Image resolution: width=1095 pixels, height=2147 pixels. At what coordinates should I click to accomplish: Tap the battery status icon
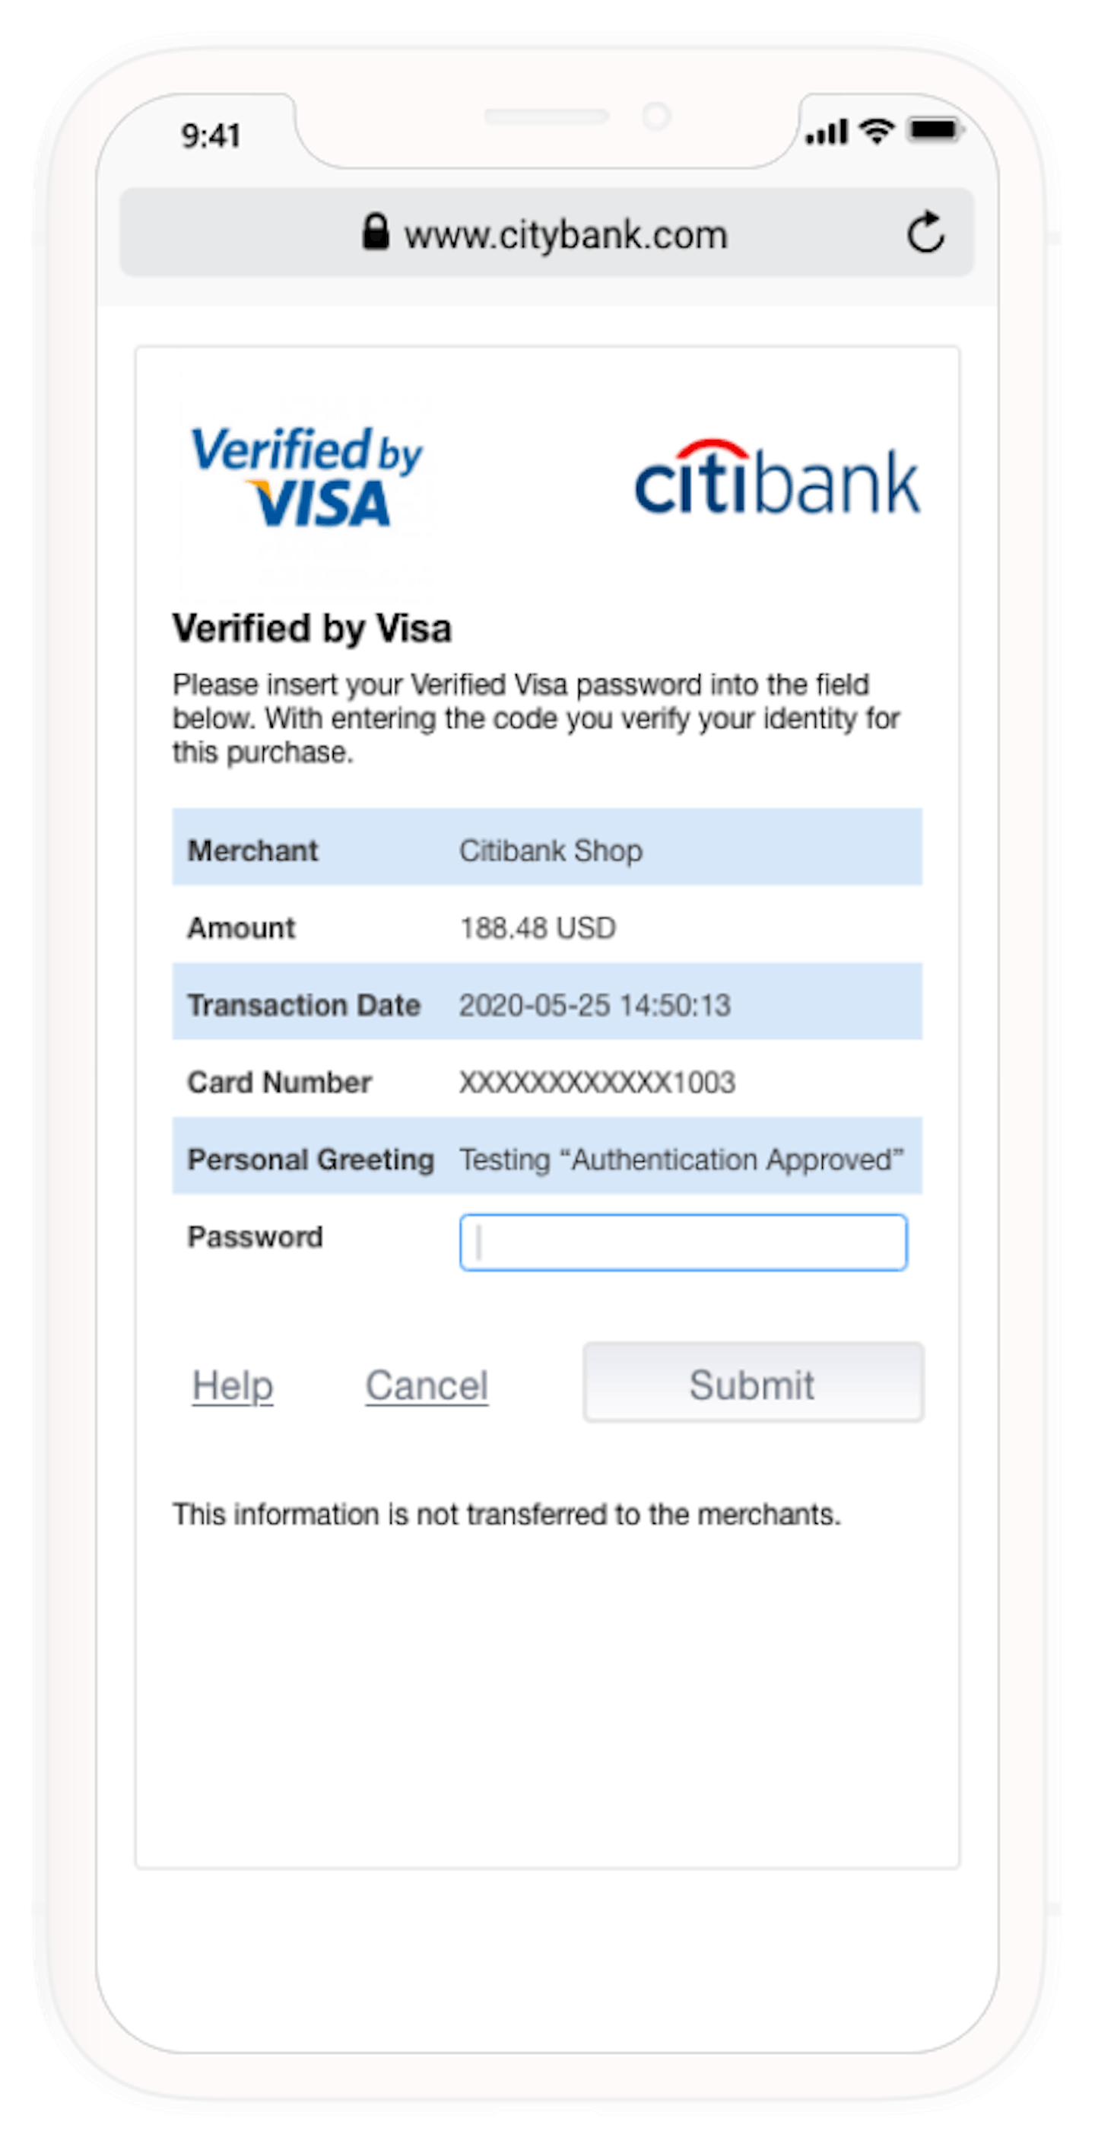(x=935, y=130)
